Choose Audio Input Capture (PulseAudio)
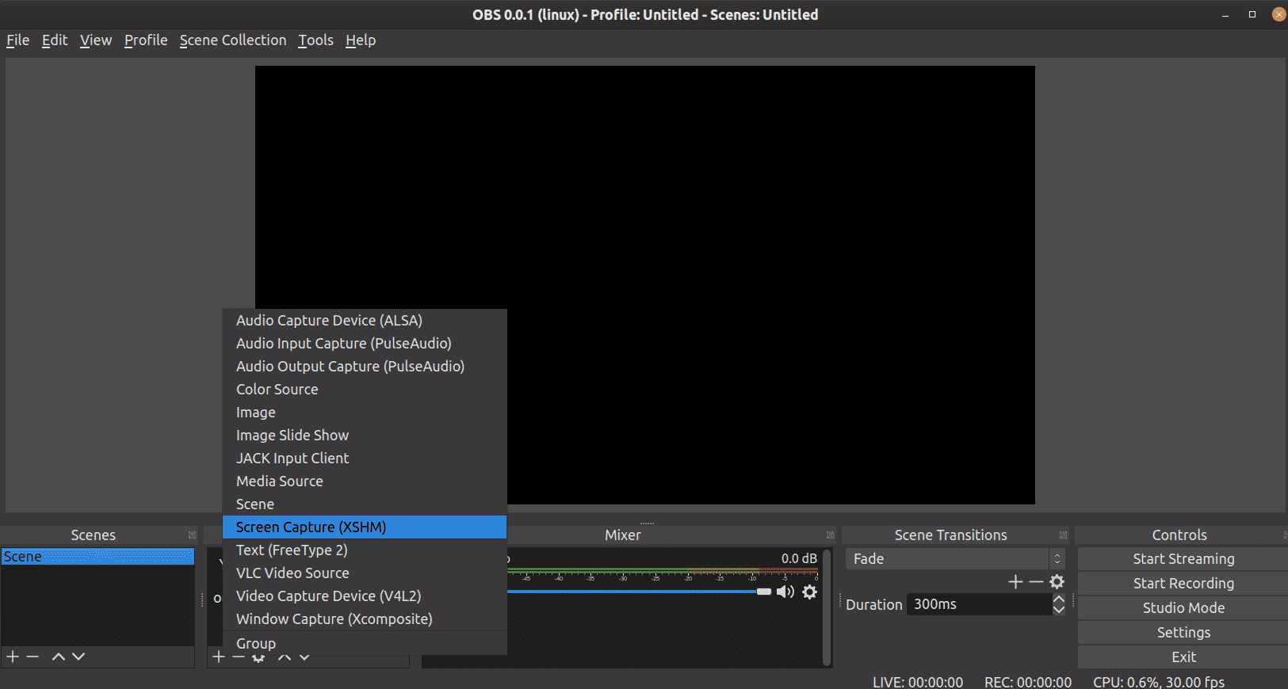Viewport: 1288px width, 689px height. [x=365, y=343]
